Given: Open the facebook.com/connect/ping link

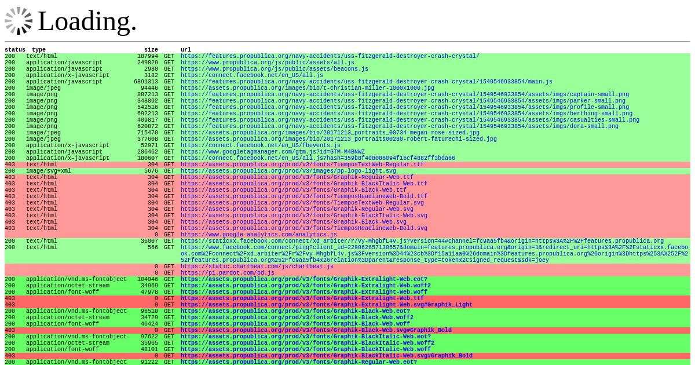Looking at the screenshot, I should (x=434, y=254).
